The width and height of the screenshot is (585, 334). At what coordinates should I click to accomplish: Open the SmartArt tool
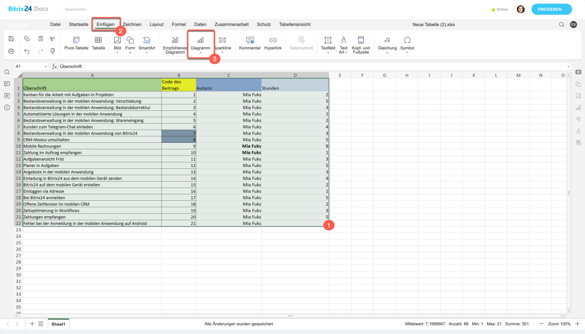(147, 43)
